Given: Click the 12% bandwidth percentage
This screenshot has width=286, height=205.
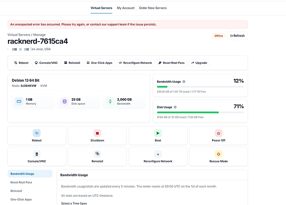Looking at the screenshot, I should 239,81.
